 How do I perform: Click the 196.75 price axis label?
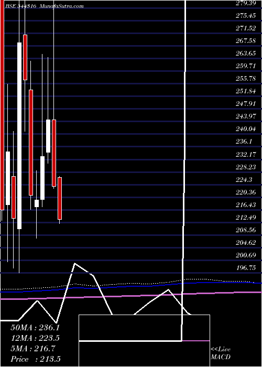[x=246, y=268]
